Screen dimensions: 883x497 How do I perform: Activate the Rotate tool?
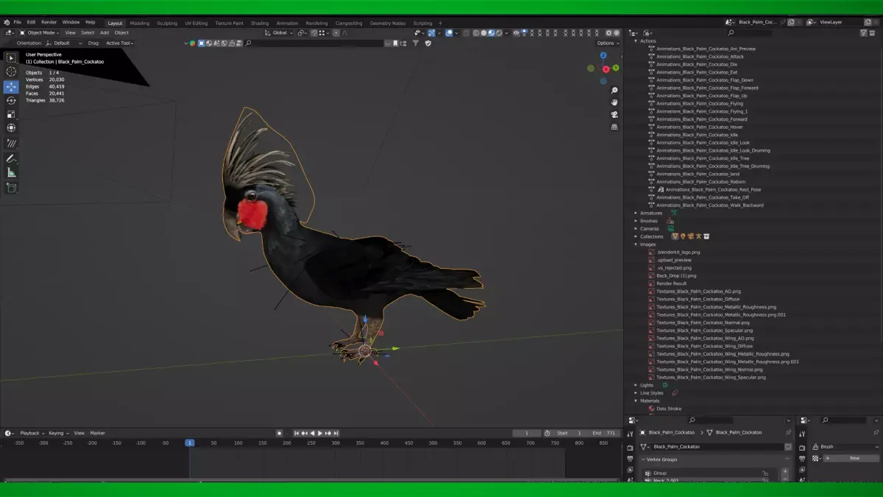pyautogui.click(x=11, y=100)
